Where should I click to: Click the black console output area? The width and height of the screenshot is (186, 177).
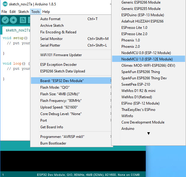[73, 161]
